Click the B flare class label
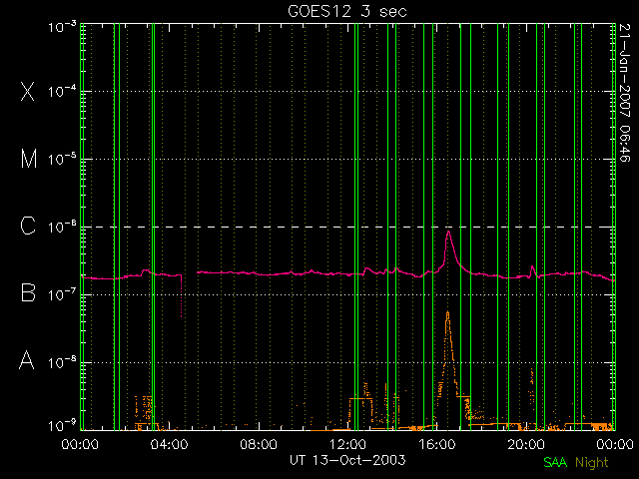Image resolution: width=639 pixels, height=479 pixels. click(28, 292)
